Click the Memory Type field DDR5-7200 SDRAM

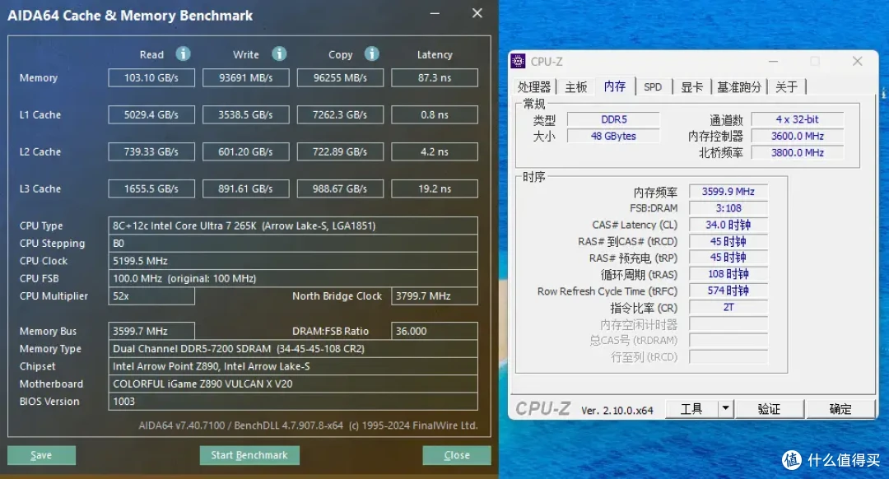point(293,349)
